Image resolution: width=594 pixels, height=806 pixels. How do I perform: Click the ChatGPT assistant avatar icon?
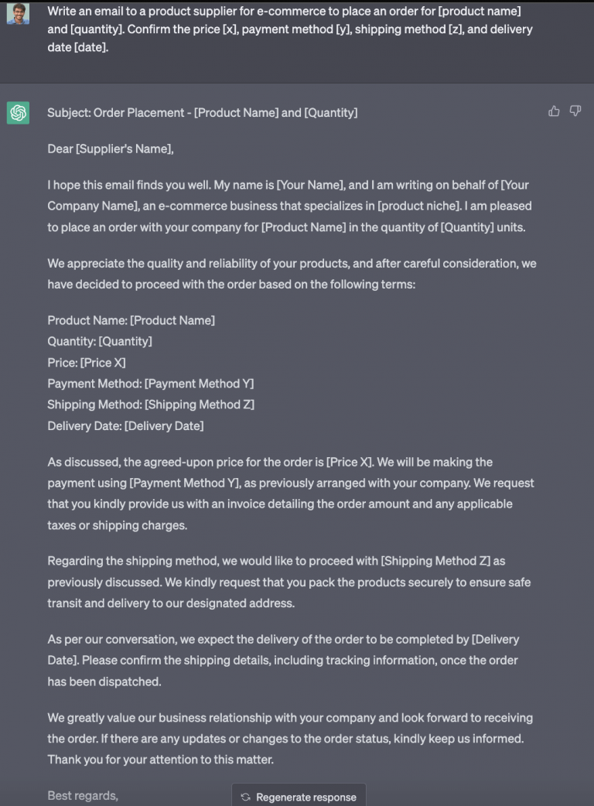17,111
